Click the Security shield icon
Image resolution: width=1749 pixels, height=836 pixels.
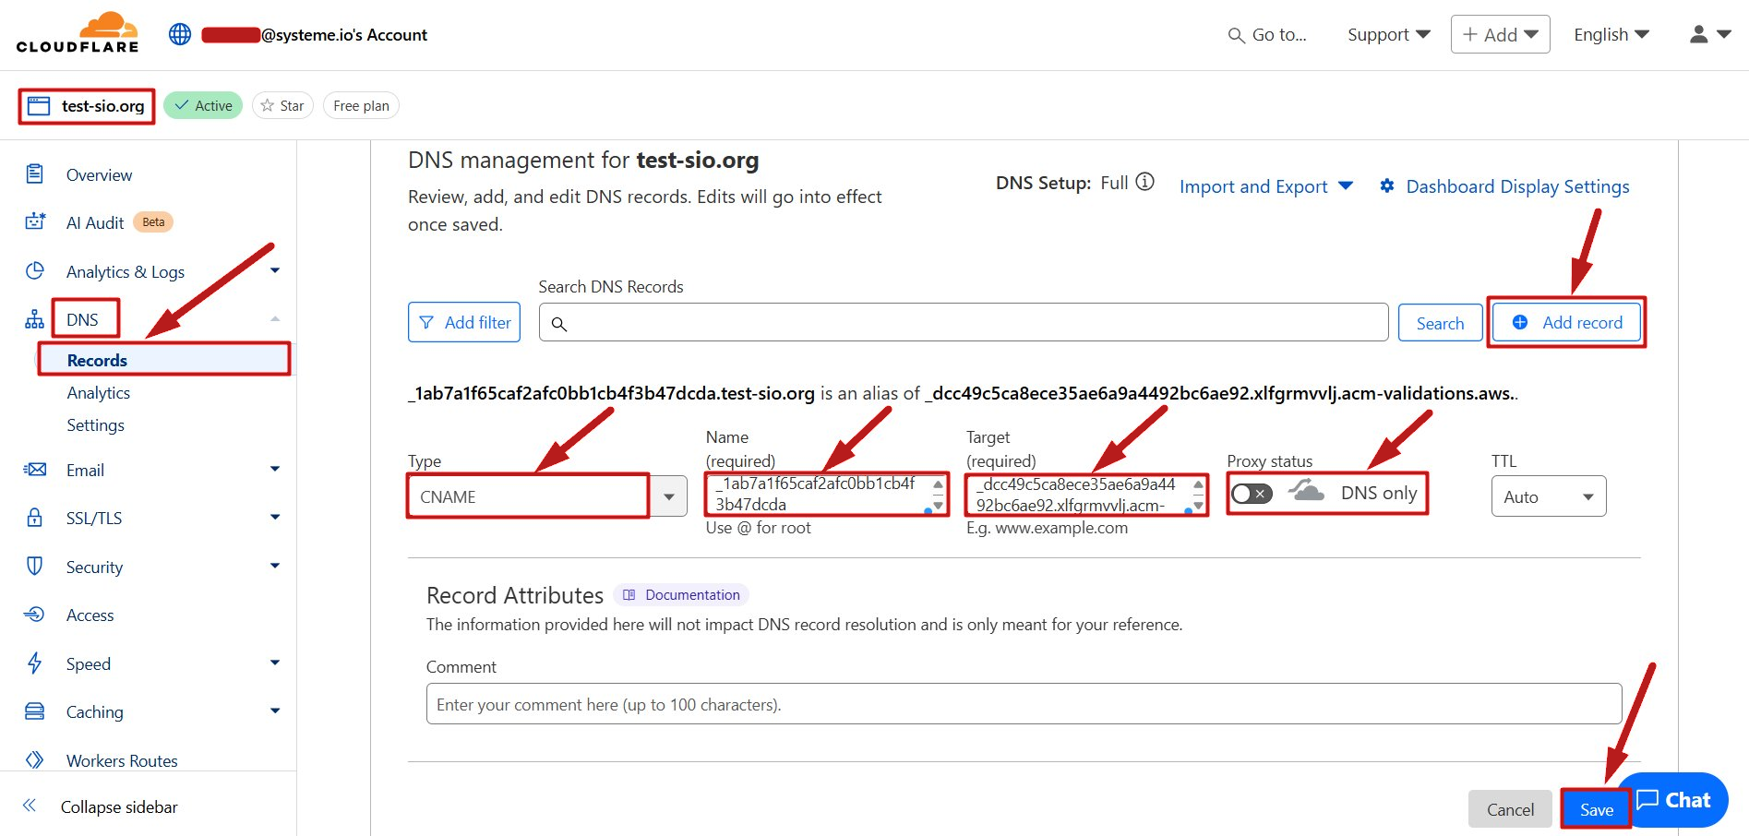(35, 567)
